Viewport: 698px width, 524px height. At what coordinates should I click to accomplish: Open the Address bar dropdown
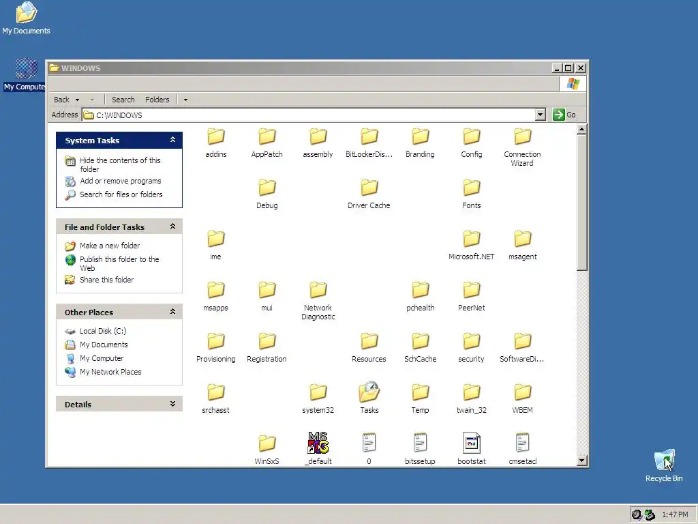click(540, 115)
